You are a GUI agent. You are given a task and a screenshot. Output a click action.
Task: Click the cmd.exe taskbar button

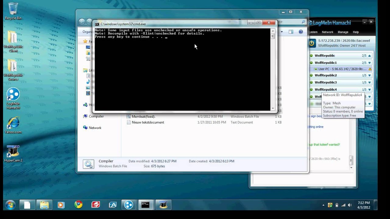click(145, 205)
